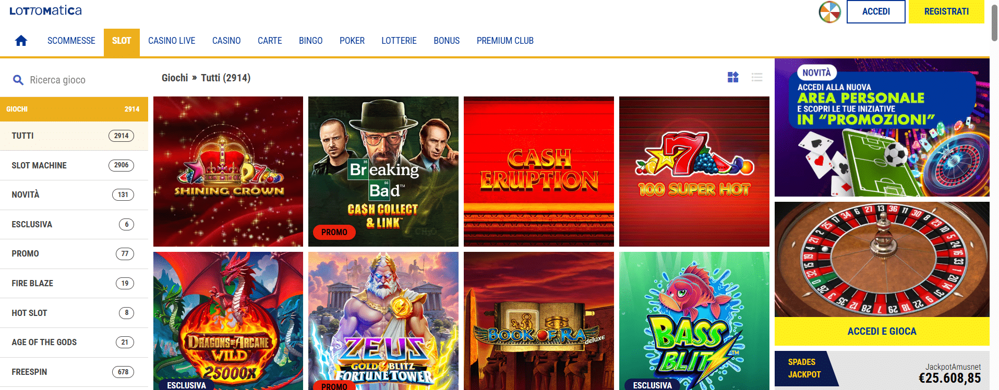Open the 100 Super Hot slot

tap(694, 172)
